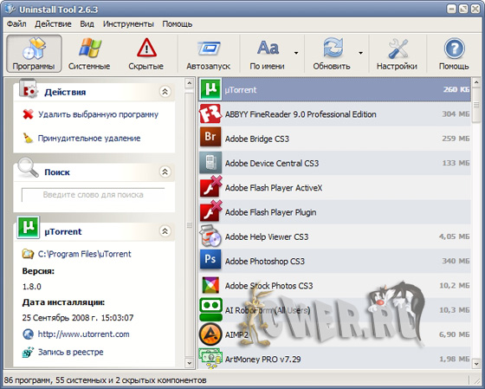
Task: Open the Инструменты menu
Action: (x=128, y=24)
